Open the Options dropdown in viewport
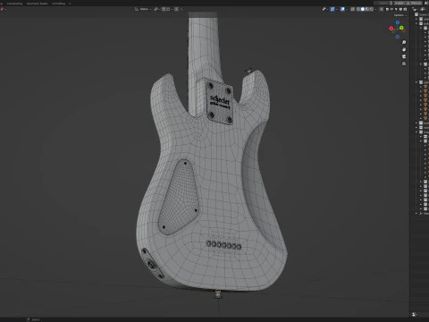The height and width of the screenshot is (322, 429). [400, 15]
